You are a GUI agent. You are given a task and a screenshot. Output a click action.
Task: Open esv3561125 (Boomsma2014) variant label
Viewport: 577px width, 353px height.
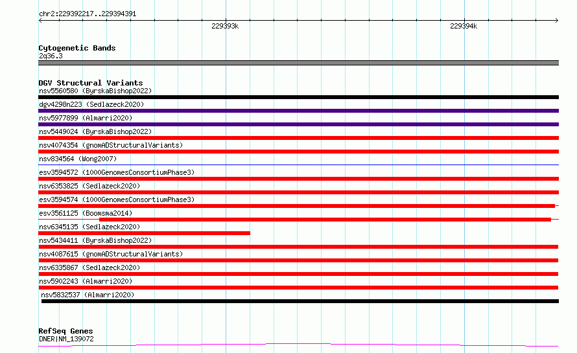86,213
